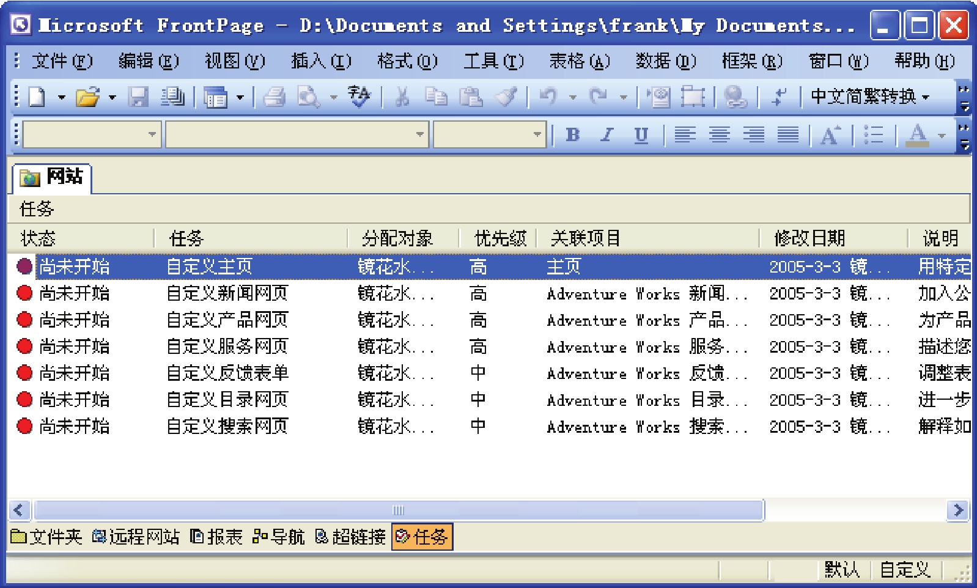
Task: Open the Style combo box
Action: 92,134
